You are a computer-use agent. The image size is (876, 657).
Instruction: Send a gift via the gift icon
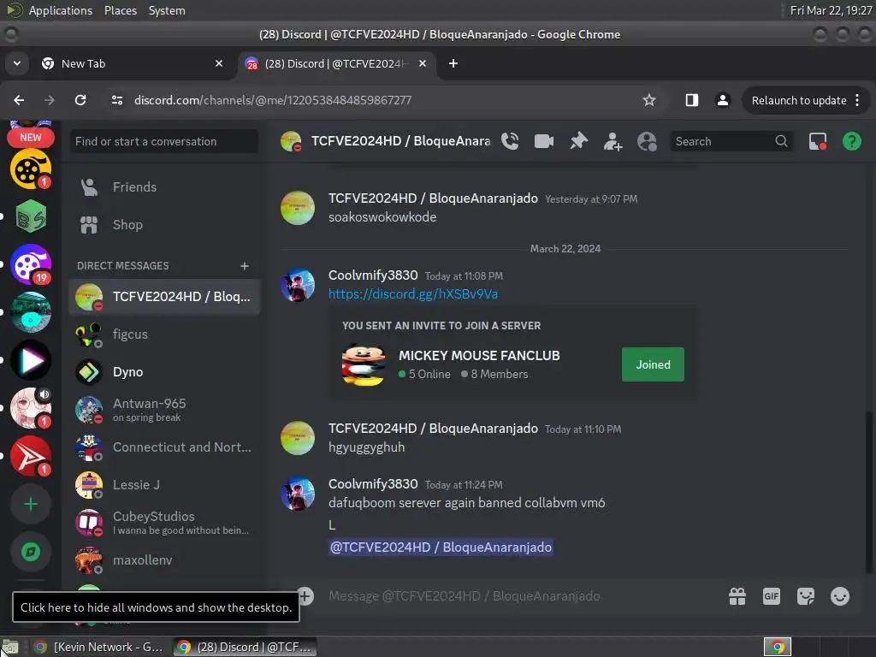[x=737, y=596]
